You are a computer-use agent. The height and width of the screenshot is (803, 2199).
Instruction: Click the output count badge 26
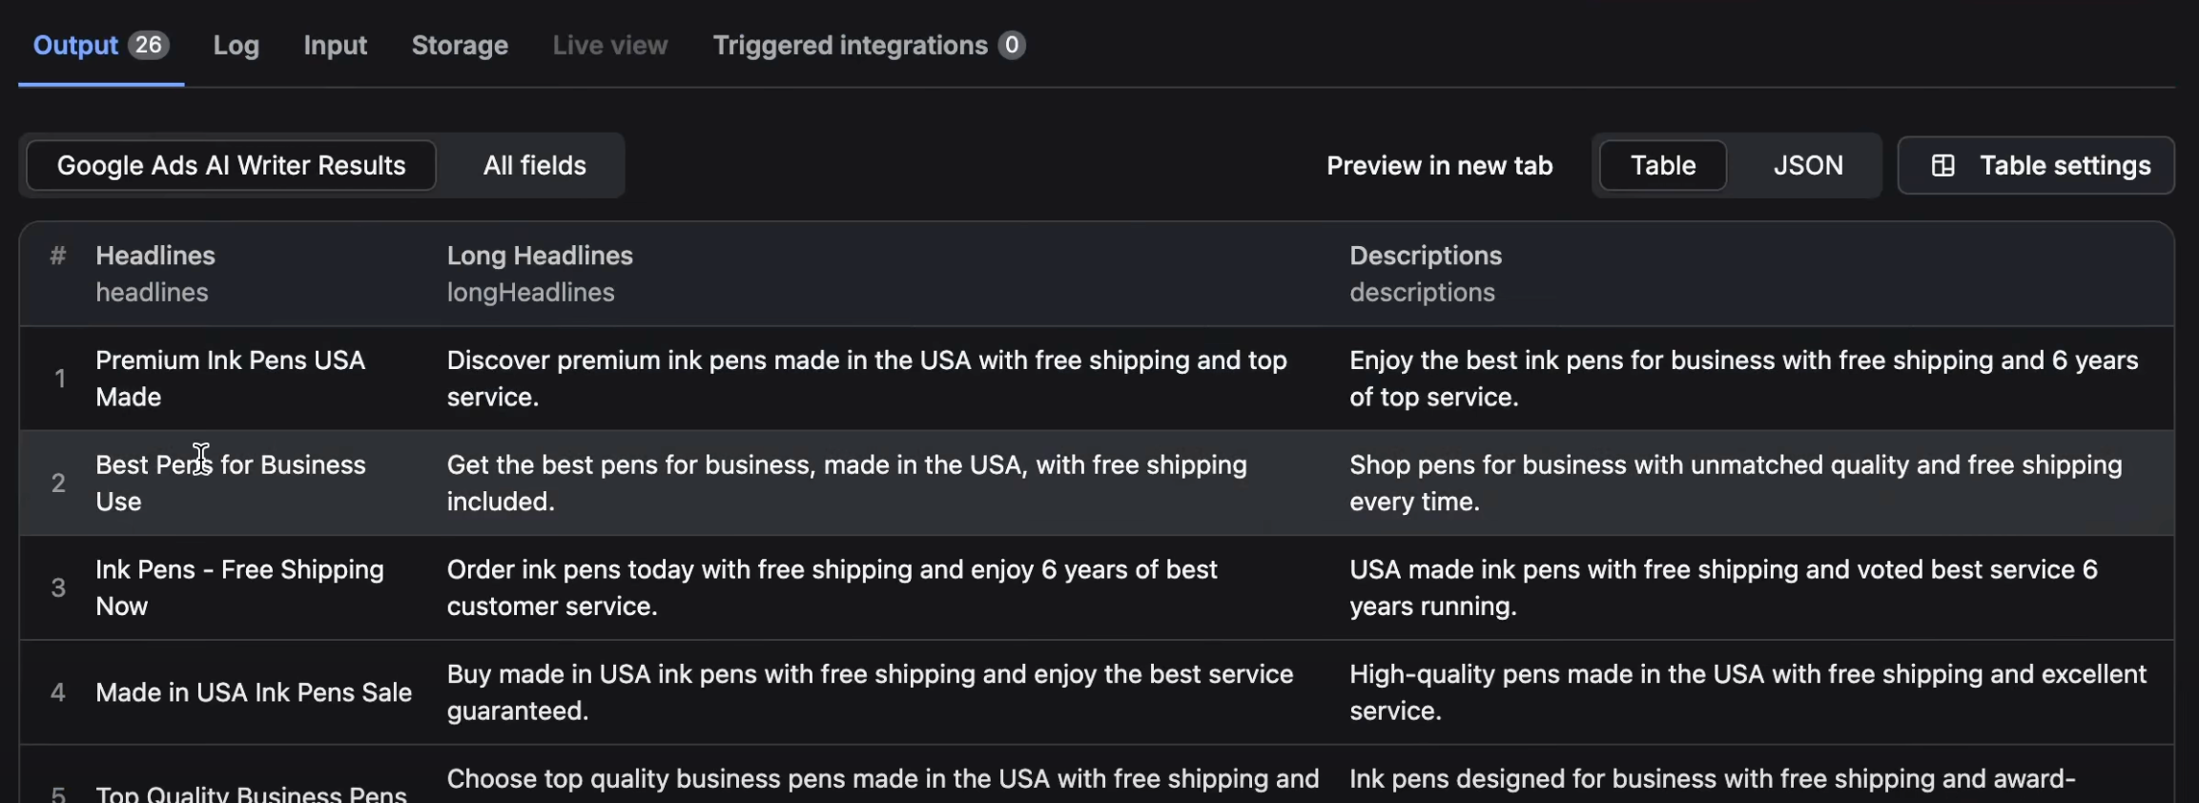148,45
